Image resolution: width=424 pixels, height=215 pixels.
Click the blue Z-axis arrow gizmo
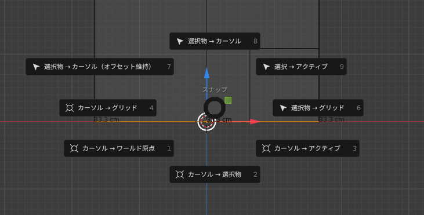tap(207, 73)
